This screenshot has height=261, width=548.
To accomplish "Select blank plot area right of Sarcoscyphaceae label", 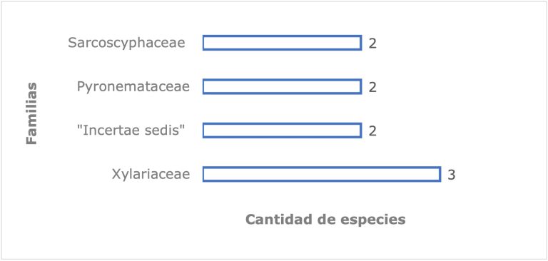I will [x=455, y=43].
